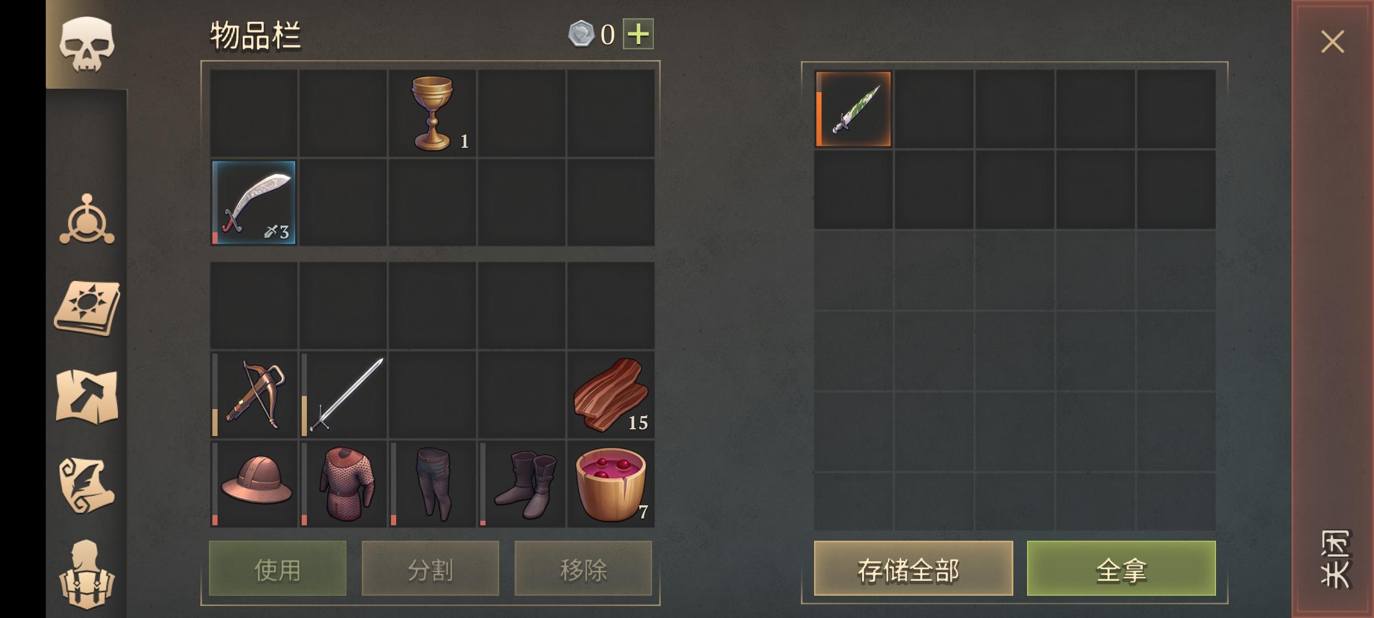Select the curved scimitar in inventory
The image size is (1374, 618).
(254, 203)
